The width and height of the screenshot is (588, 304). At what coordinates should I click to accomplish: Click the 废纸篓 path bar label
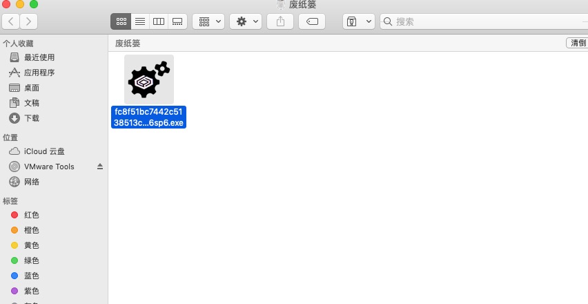[128, 43]
